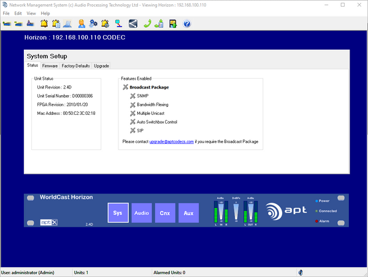Switch to the Factory Defaults tab

point(75,66)
